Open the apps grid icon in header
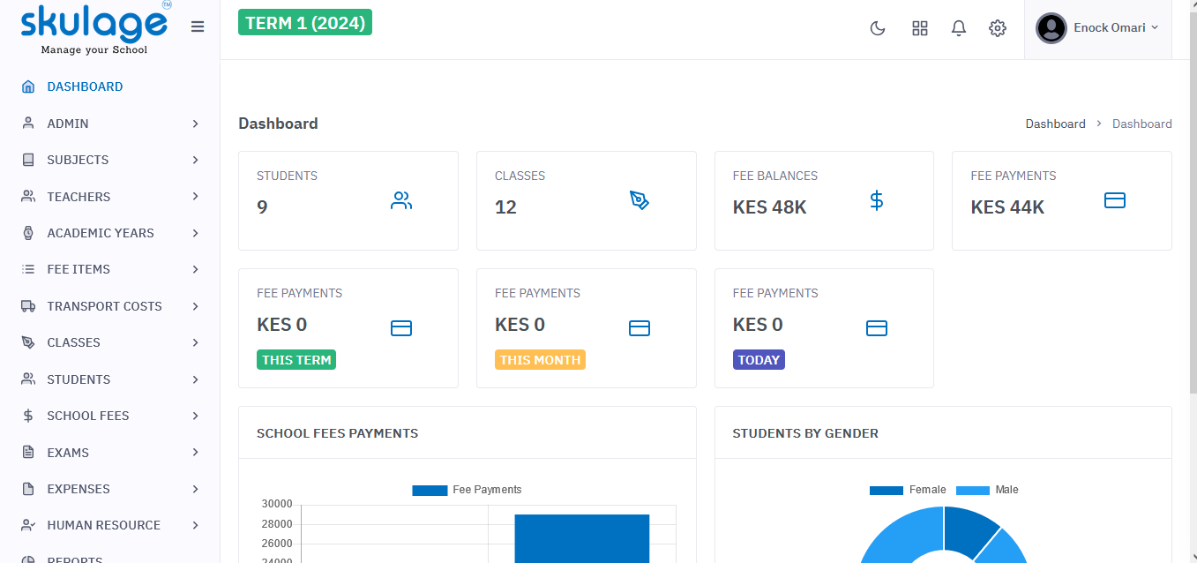This screenshot has width=1197, height=563. pos(919,28)
